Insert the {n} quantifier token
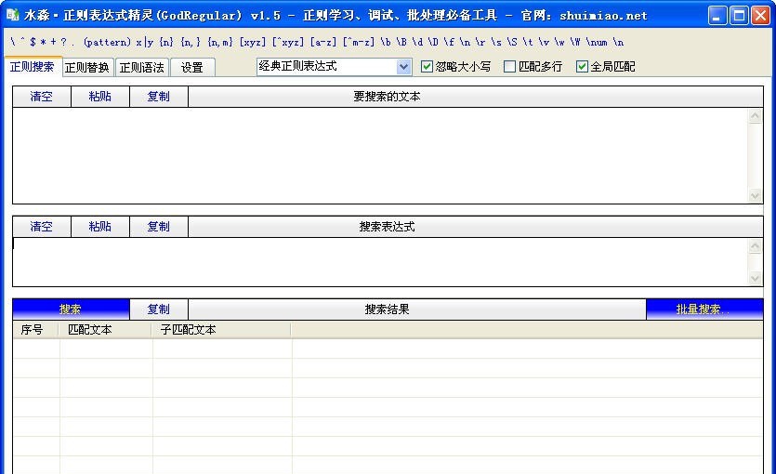The image size is (776, 474). [x=166, y=42]
